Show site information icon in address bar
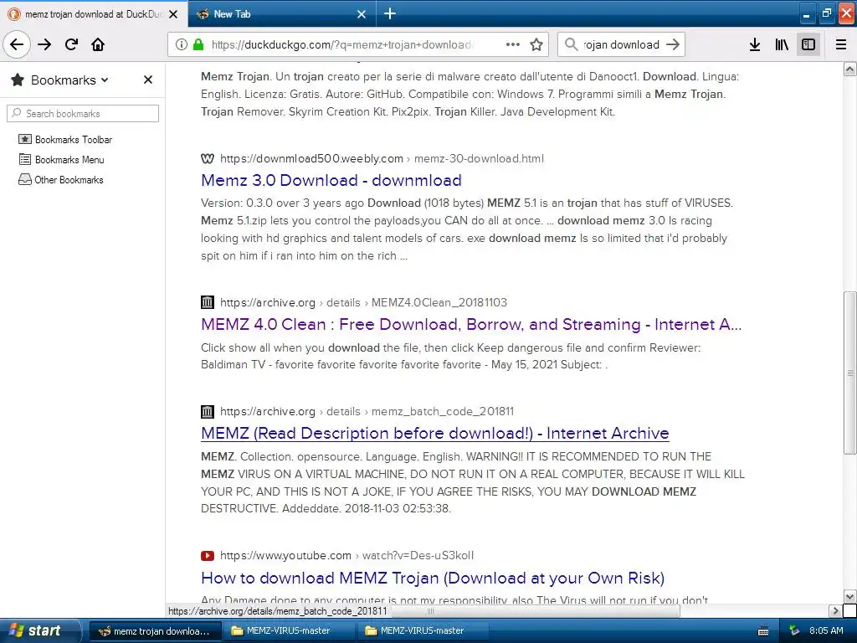This screenshot has width=857, height=643. [x=182, y=44]
